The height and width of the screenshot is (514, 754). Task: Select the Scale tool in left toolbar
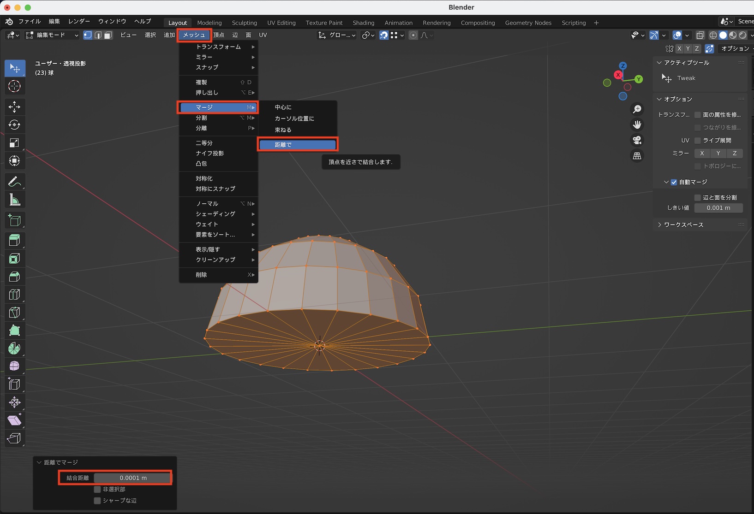click(14, 143)
